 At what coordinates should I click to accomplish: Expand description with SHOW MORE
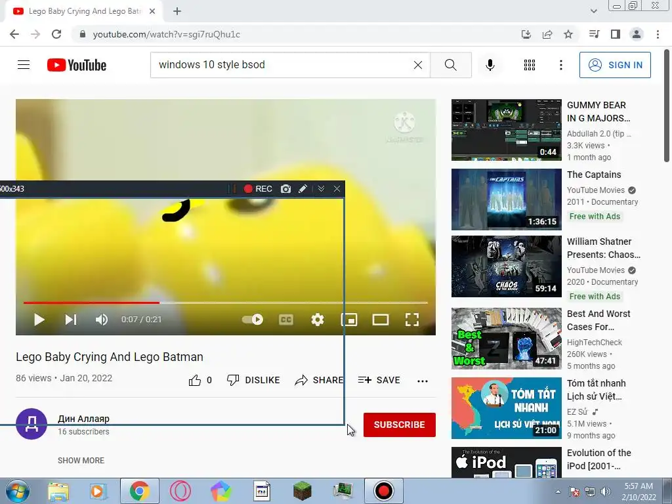coord(81,460)
